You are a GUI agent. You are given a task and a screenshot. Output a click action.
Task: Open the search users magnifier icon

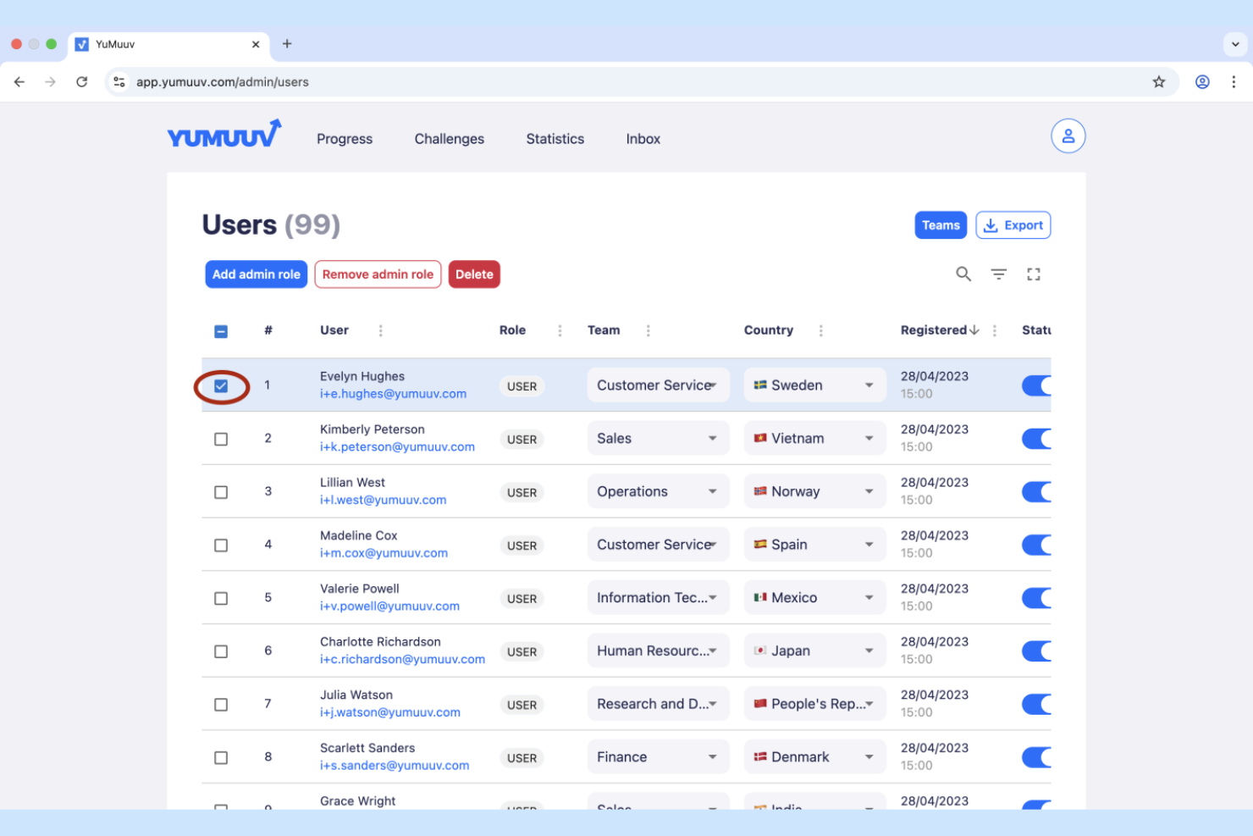pyautogui.click(x=963, y=274)
